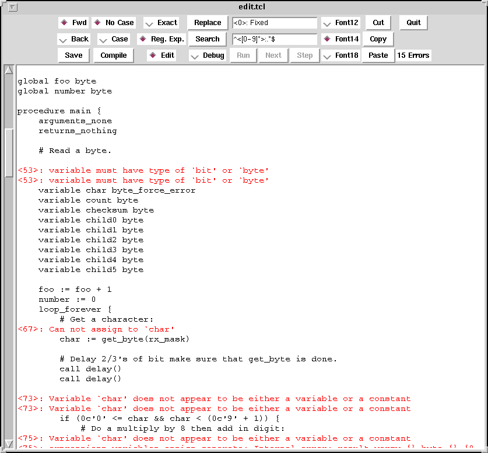Image resolution: width=488 pixels, height=453 pixels.
Task: Click the Cut button
Action: pyautogui.click(x=378, y=23)
